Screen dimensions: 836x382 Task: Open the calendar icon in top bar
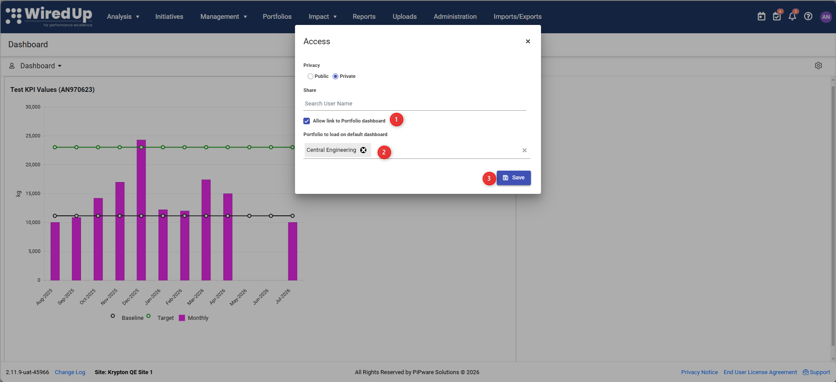pyautogui.click(x=762, y=17)
